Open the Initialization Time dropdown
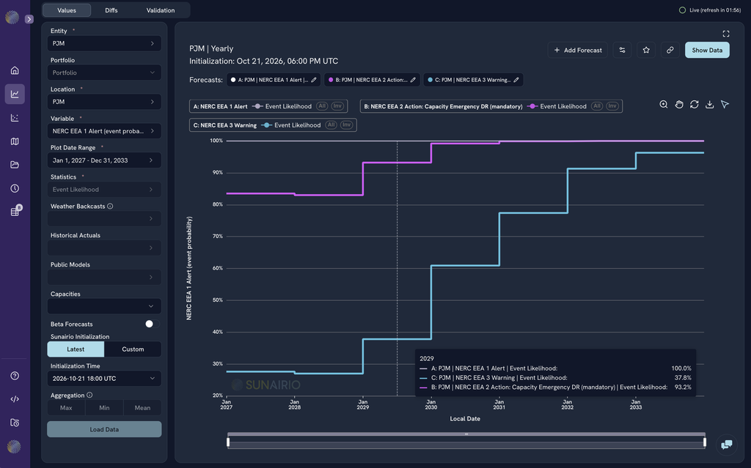 tap(104, 379)
